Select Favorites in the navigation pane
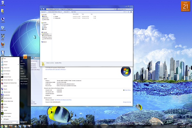 coord(45,15)
